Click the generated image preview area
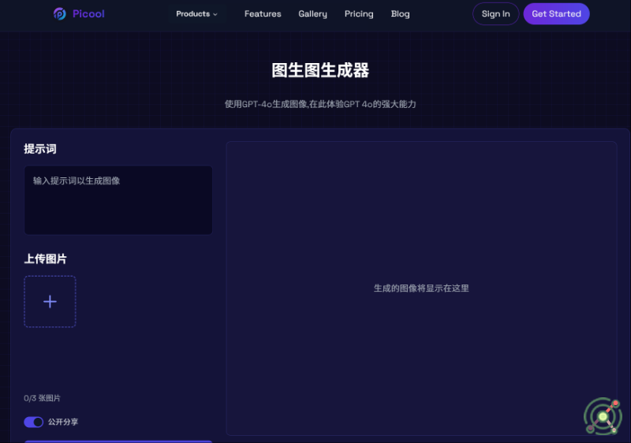The image size is (631, 443). coord(421,288)
